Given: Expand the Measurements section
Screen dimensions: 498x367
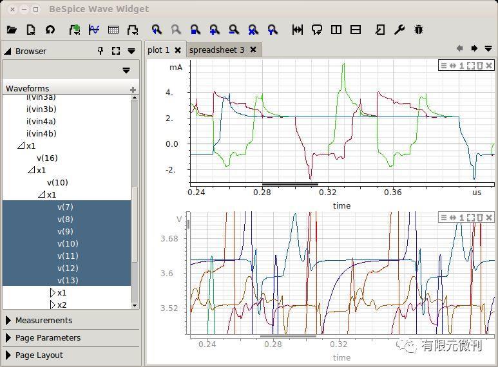Looking at the screenshot, I should (43, 320).
